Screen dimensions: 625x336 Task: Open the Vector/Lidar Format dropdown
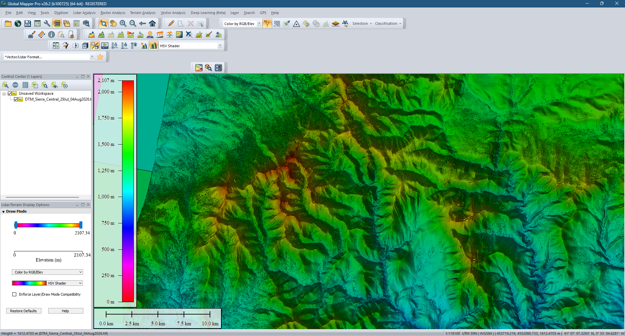click(92, 57)
